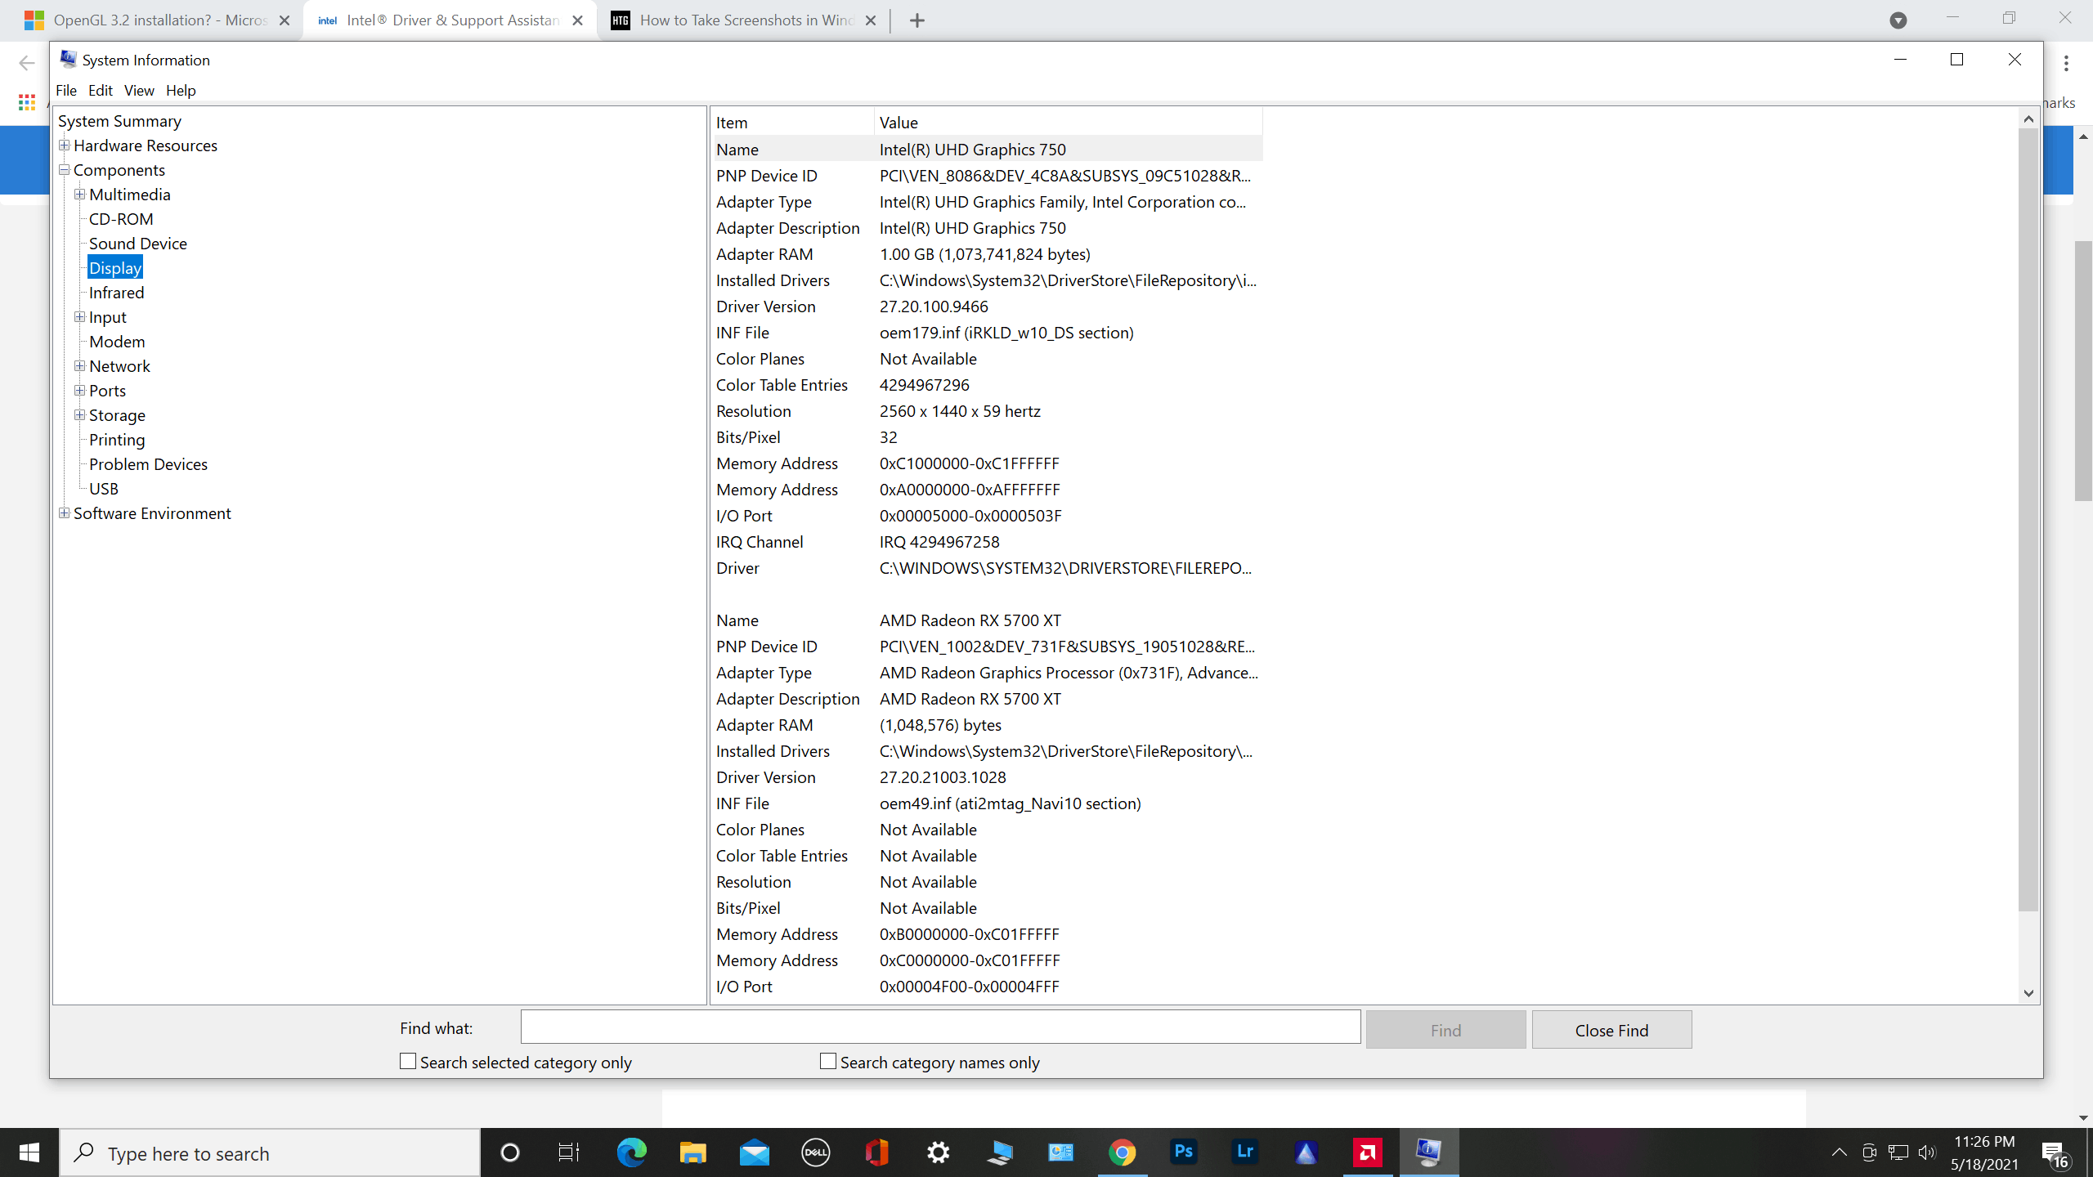The width and height of the screenshot is (2093, 1177).
Task: Open Adobe Photoshop from taskbar
Action: tap(1185, 1152)
